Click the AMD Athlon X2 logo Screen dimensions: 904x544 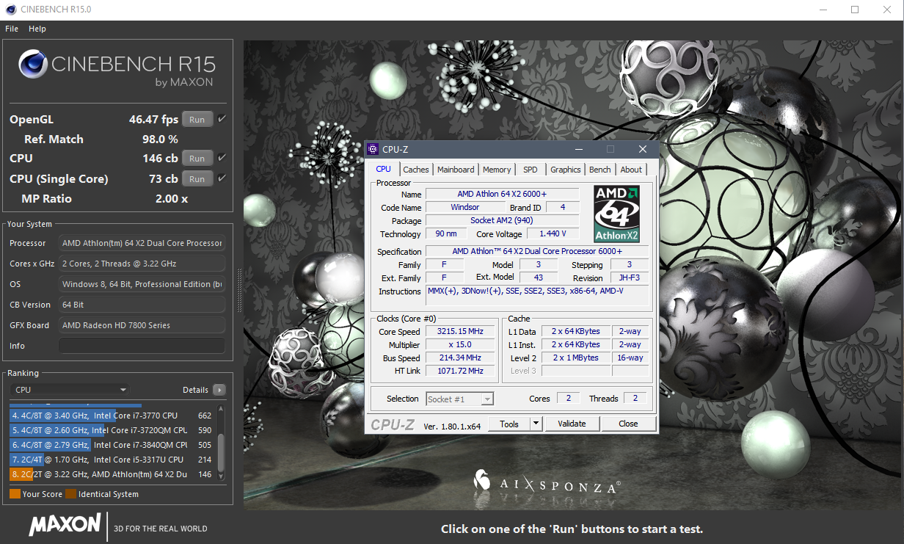tap(616, 214)
